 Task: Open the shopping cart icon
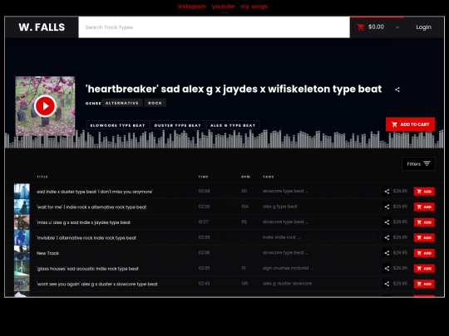coord(361,27)
